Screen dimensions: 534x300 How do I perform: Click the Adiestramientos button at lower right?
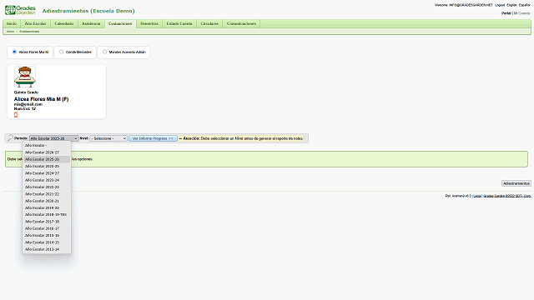pyautogui.click(x=516, y=183)
